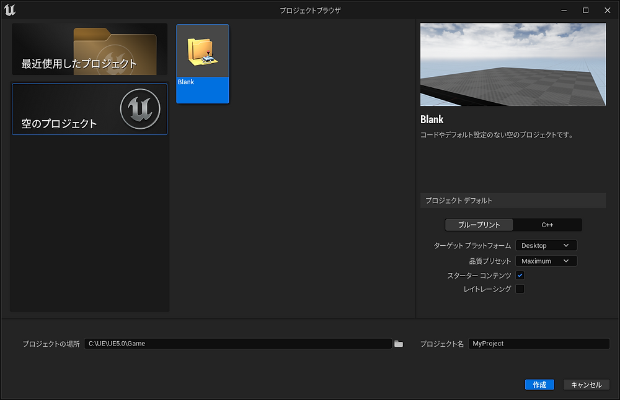The height and width of the screenshot is (400, 620).
Task: Collapse the プロジェクト デフォルト section
Action: pos(513,201)
